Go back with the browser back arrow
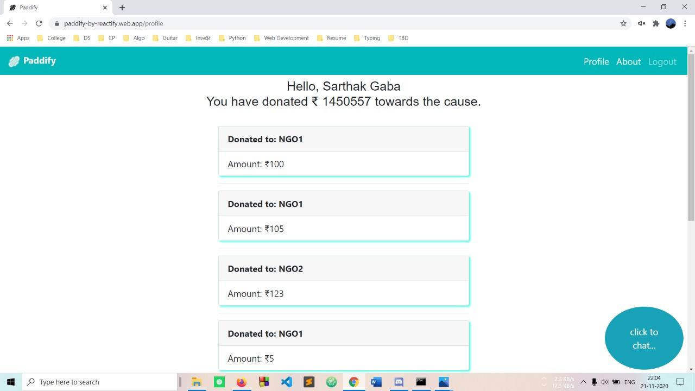The width and height of the screenshot is (695, 391). tap(10, 23)
